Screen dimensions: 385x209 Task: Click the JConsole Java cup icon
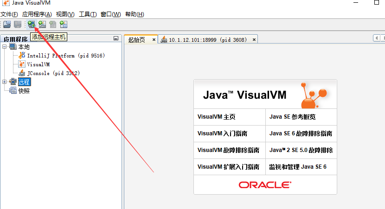coord(22,73)
